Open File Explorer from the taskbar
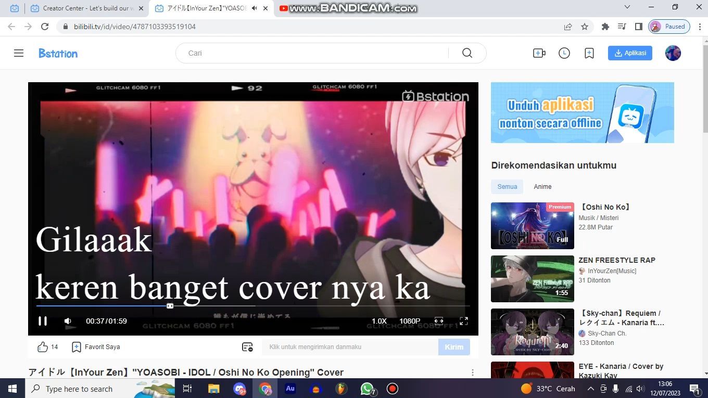The image size is (708, 398). coord(213,389)
